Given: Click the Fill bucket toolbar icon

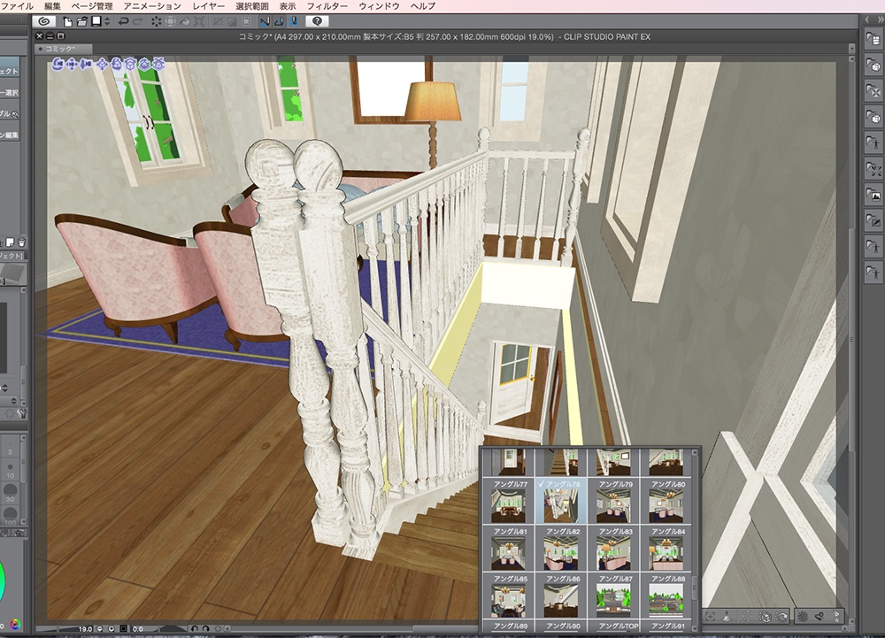Looking at the screenshot, I should (185, 21).
